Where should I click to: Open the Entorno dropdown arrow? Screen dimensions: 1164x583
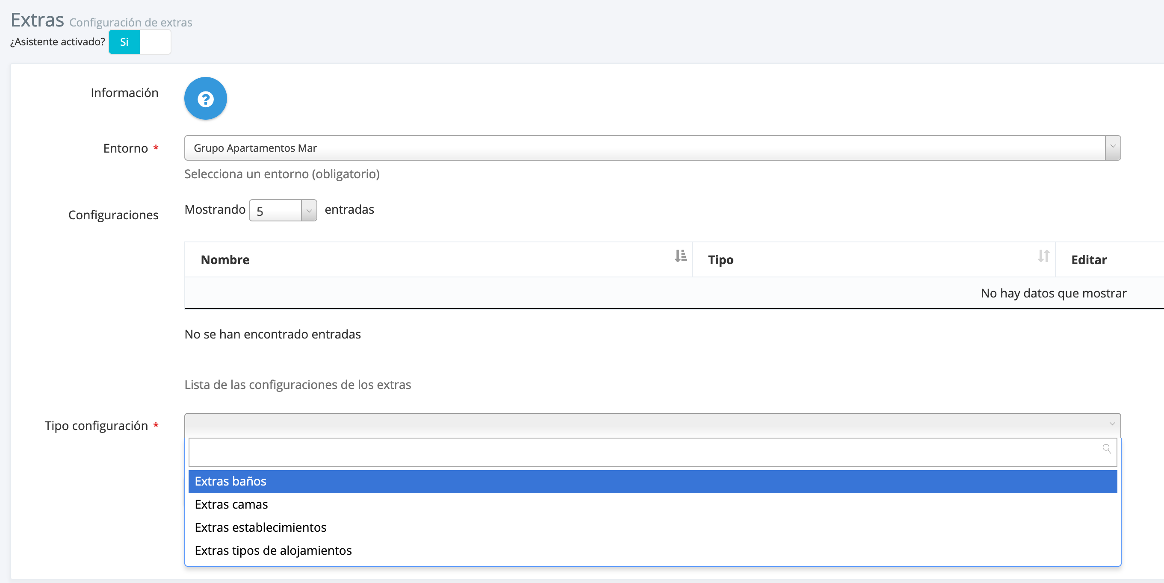point(1113,147)
